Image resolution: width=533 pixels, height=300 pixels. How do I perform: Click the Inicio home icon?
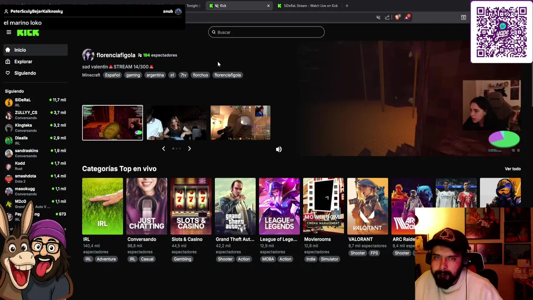click(x=7, y=50)
